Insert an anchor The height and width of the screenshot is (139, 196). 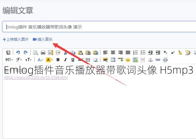150,60
